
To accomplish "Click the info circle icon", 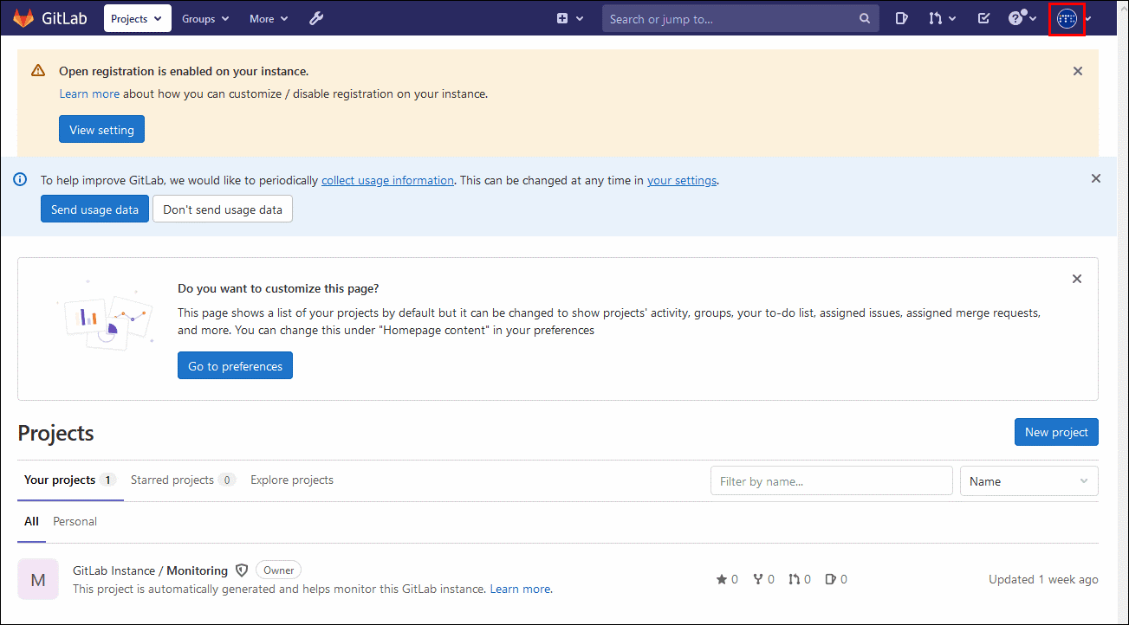I will click(x=20, y=179).
